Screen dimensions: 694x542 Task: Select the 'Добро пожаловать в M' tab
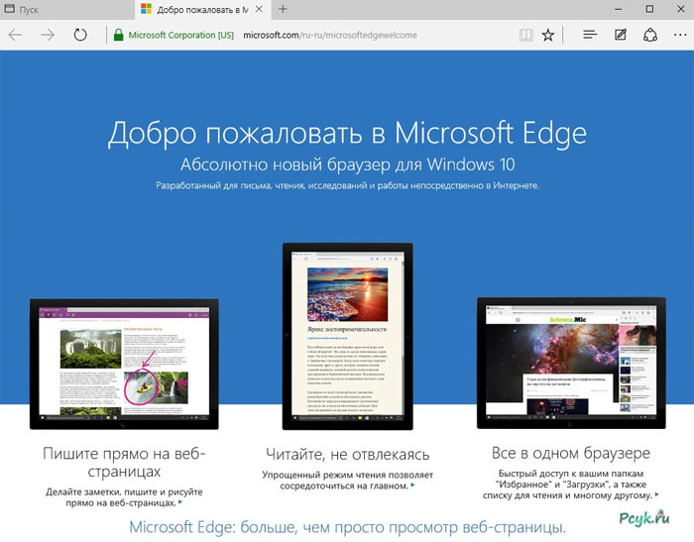[203, 9]
